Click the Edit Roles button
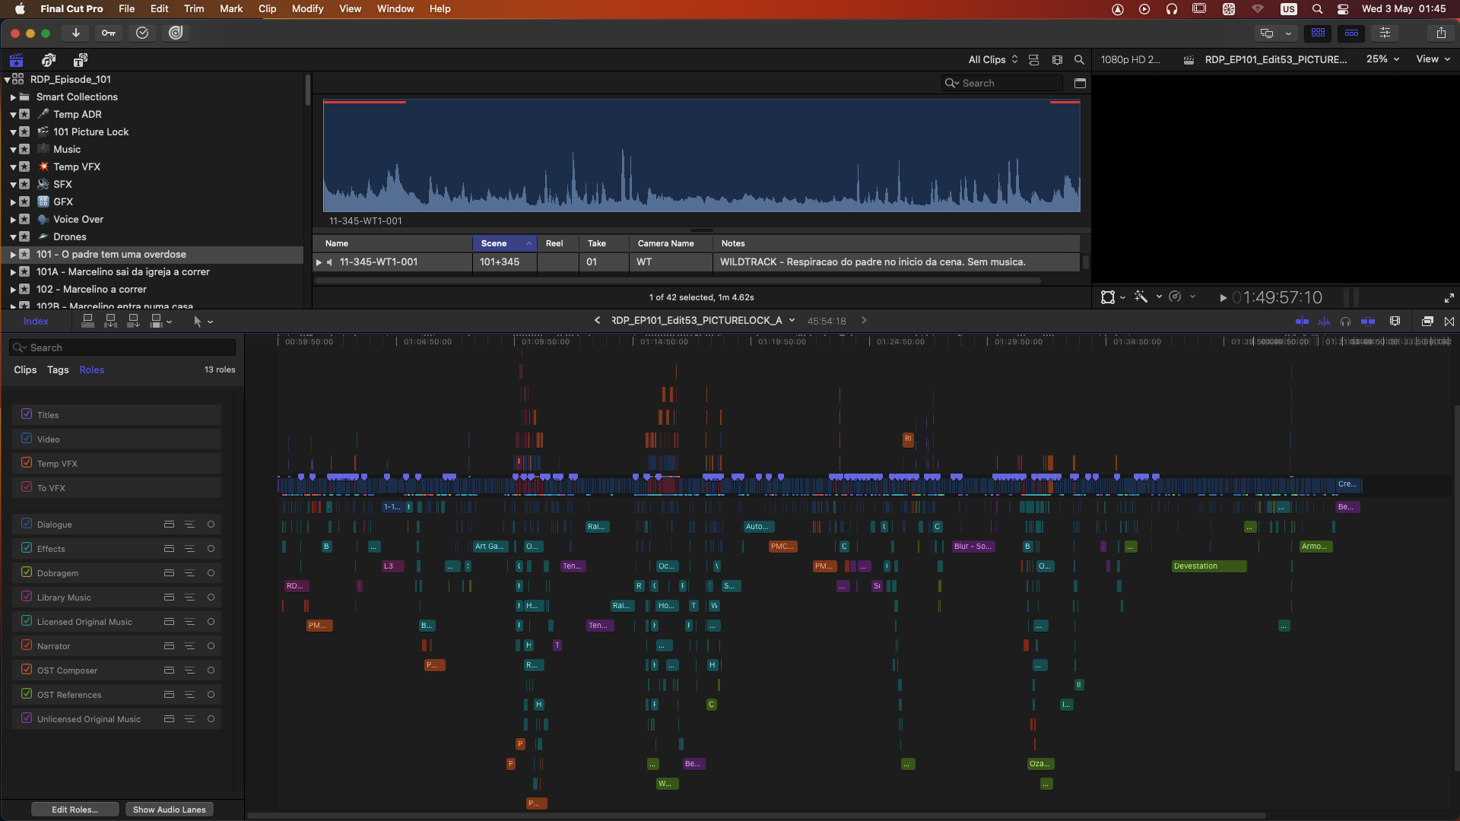Image resolution: width=1460 pixels, height=821 pixels. [x=75, y=810]
